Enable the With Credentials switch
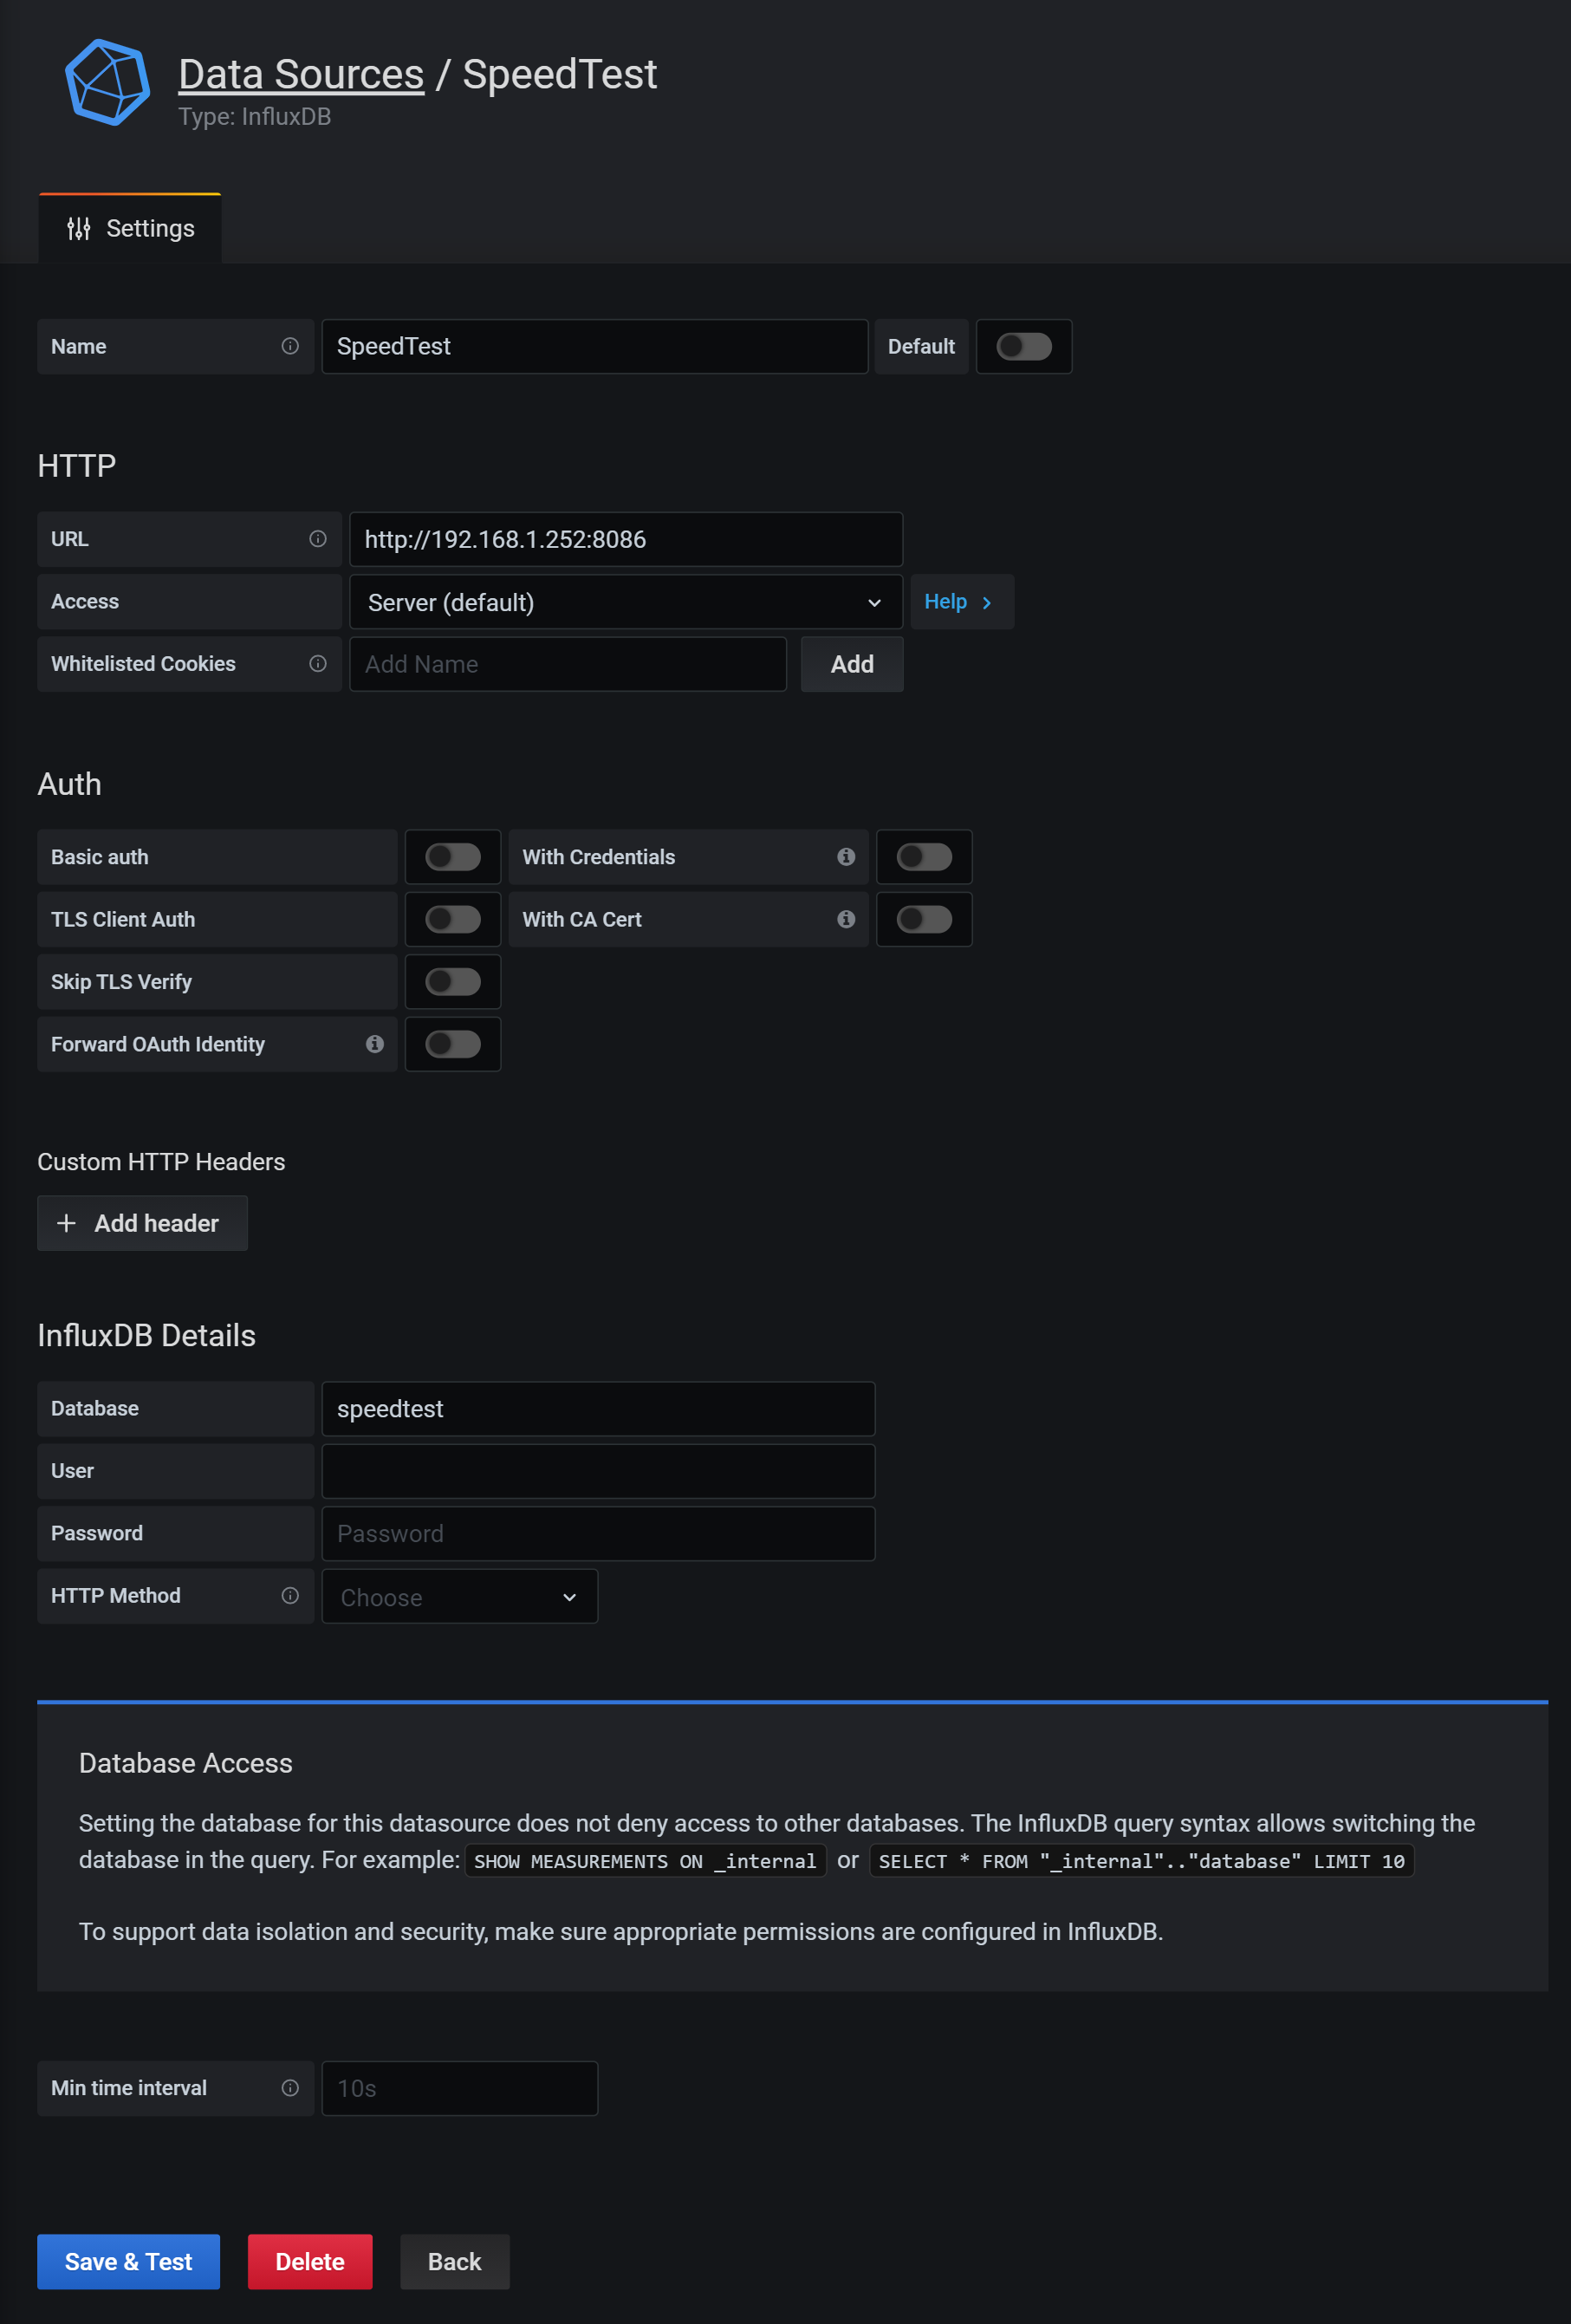Image resolution: width=1571 pixels, height=2324 pixels. tap(925, 857)
